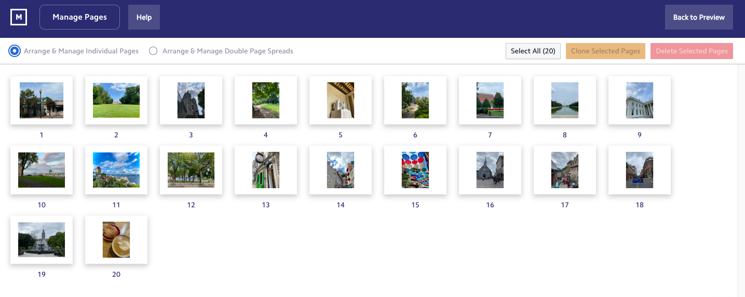Click Clone Selected Pages button
The height and width of the screenshot is (297, 745).
[605, 51]
